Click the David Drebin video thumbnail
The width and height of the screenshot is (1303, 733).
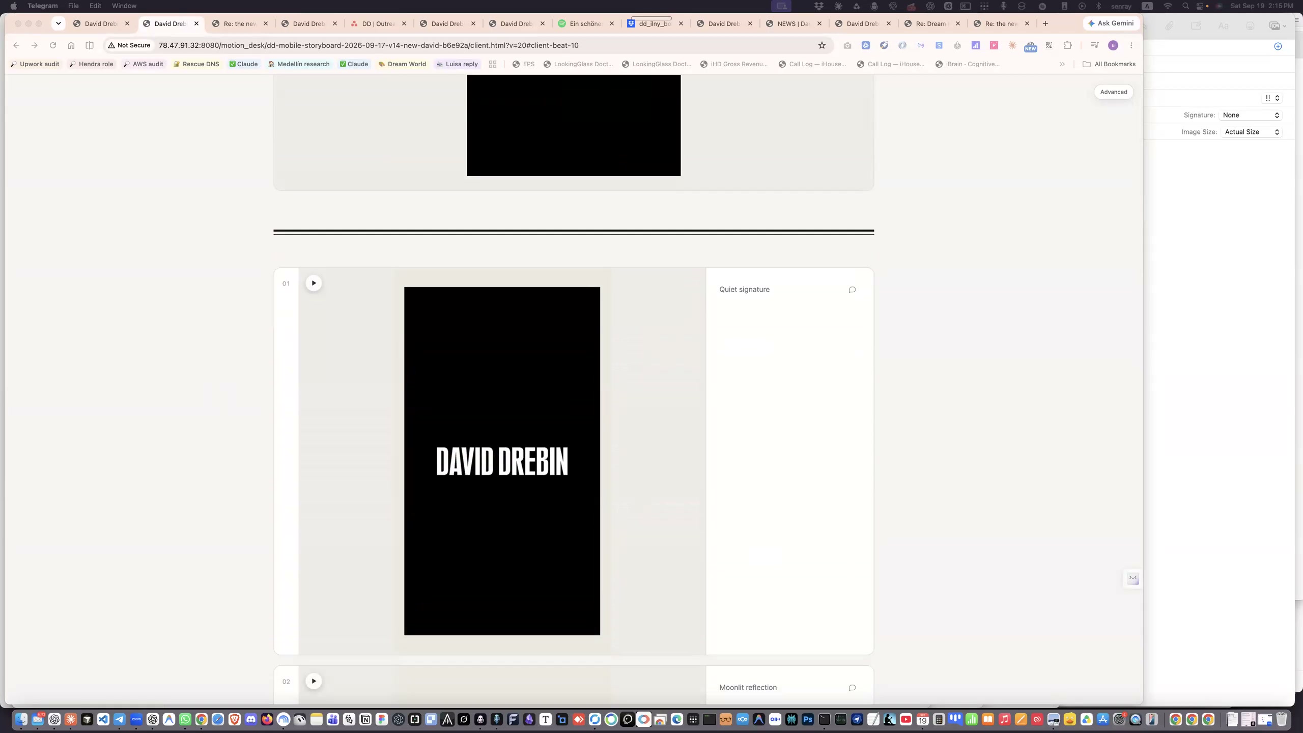(502, 461)
